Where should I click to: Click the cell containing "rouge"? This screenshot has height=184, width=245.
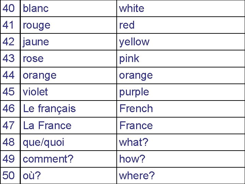[36, 25]
